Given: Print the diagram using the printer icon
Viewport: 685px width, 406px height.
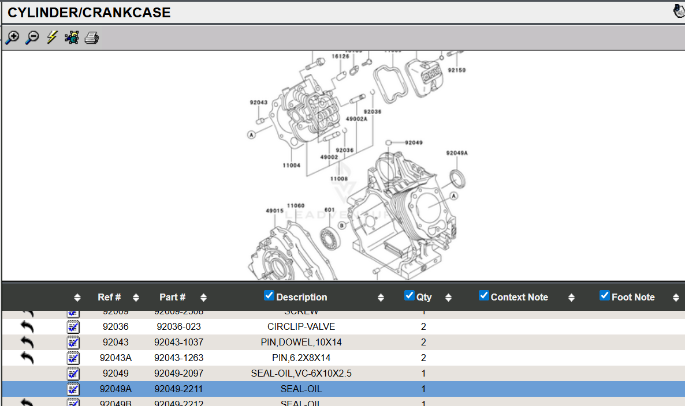Looking at the screenshot, I should 92,38.
